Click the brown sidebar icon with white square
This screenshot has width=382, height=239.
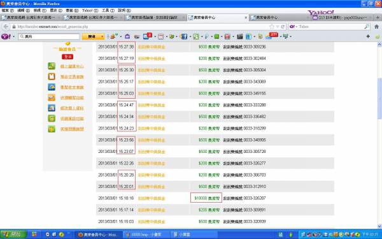52,76
